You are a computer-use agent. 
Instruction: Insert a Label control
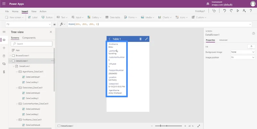click(33, 17)
